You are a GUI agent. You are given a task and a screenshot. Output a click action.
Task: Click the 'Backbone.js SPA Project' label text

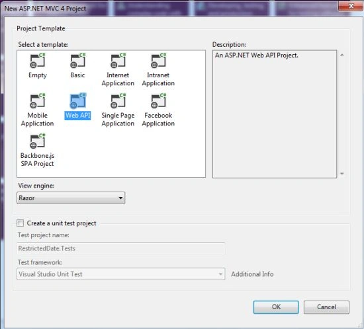pyautogui.click(x=37, y=160)
